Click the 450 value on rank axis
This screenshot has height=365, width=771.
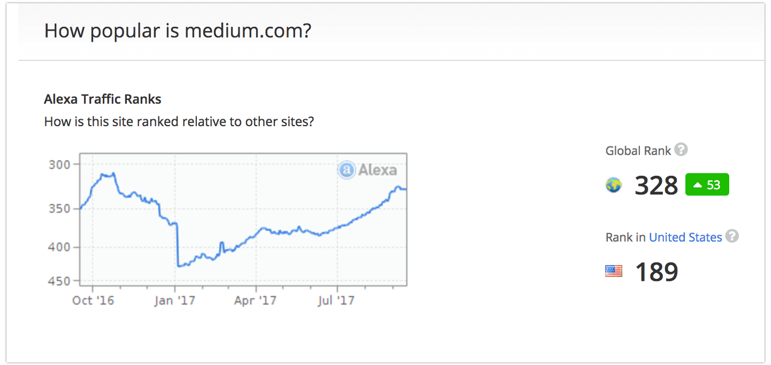coord(60,281)
